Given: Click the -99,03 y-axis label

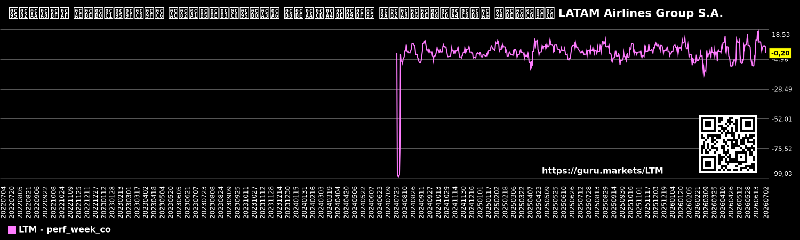Looking at the screenshot, I should [x=781, y=174].
